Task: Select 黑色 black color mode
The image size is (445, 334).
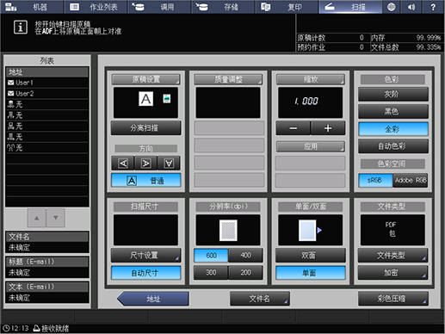Action: tap(393, 111)
